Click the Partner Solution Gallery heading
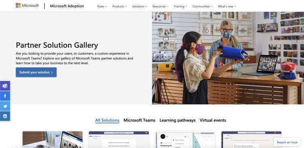The width and height of the screenshot is (304, 148). (57, 45)
